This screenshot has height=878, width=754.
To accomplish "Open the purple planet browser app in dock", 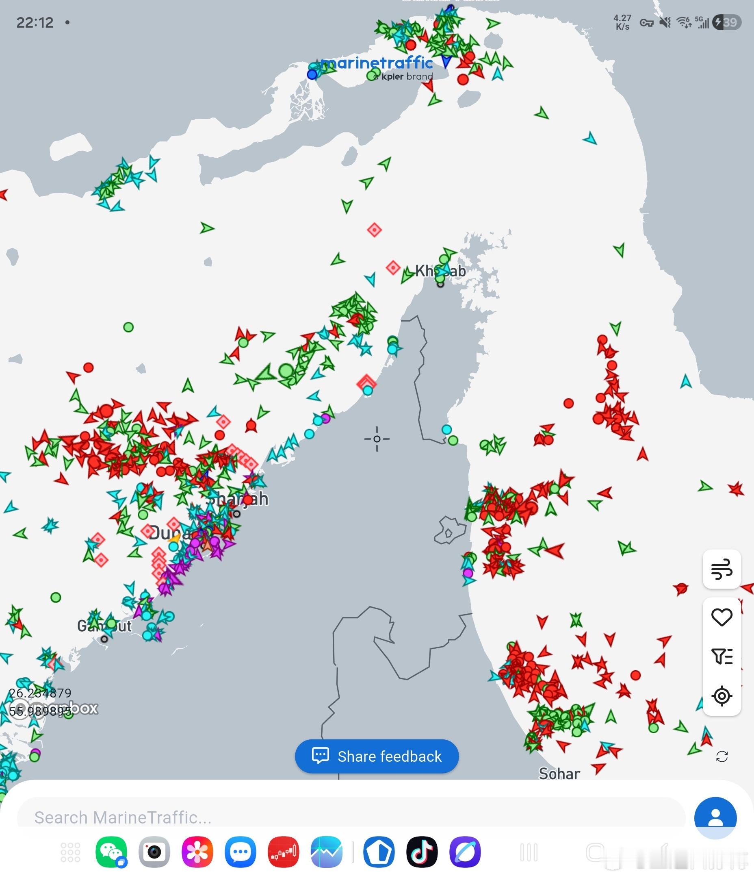I will click(465, 852).
